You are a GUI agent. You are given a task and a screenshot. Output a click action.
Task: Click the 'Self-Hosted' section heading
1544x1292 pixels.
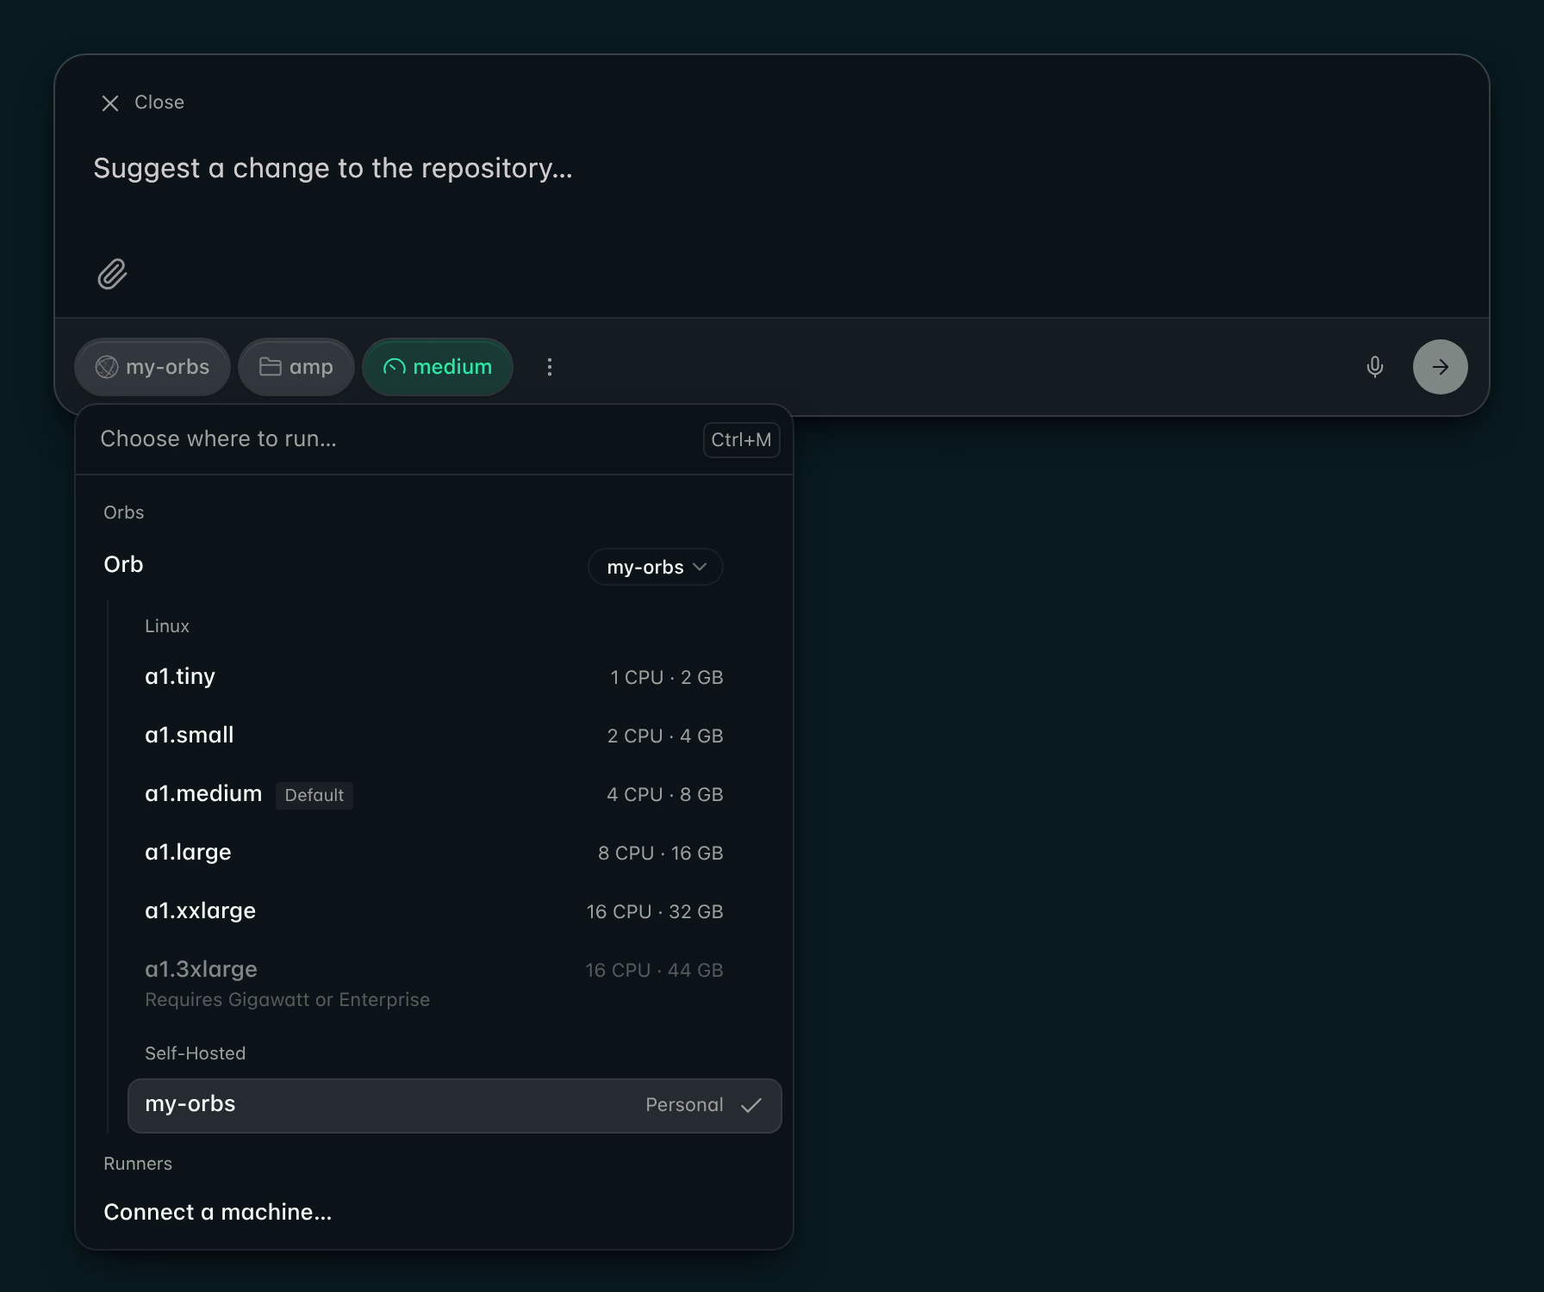pos(195,1053)
